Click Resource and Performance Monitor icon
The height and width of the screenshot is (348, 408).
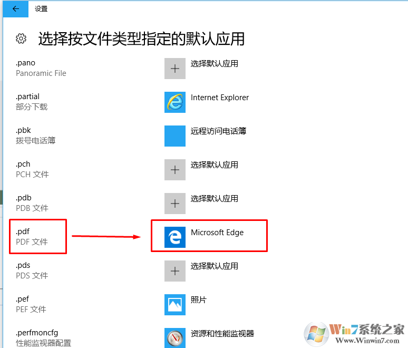point(175,338)
